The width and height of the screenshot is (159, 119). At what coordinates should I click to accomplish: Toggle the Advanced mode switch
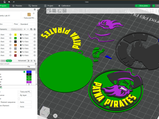point(28,61)
